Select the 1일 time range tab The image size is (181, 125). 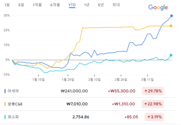point(7,5)
